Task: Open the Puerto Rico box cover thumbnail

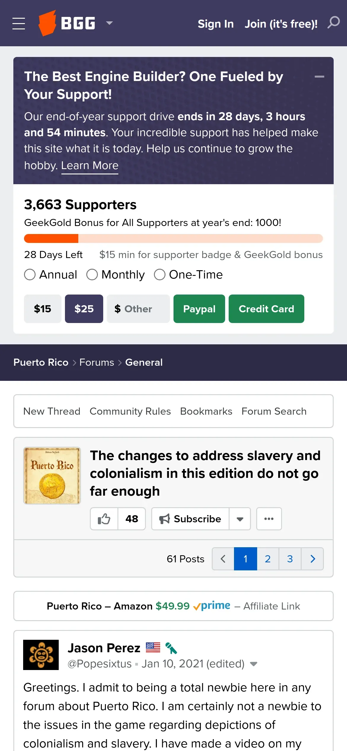Action: pos(52,475)
